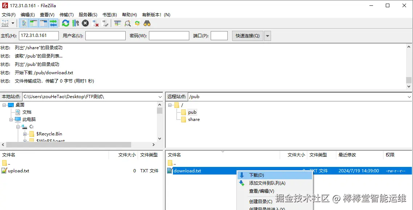This screenshot has width=413, height=210.
Task: Cancel the current operation
Action: tap(85, 24)
